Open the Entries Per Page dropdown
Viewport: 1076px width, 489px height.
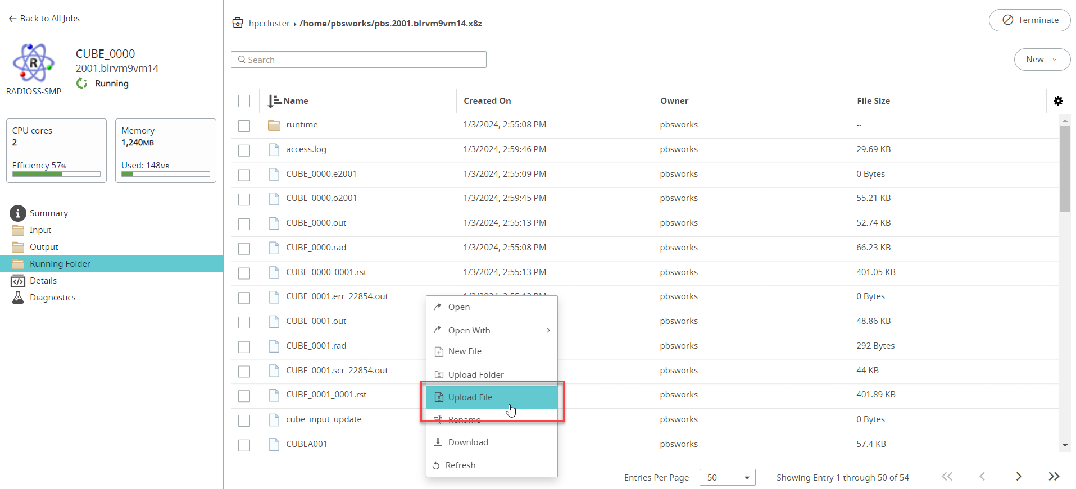(728, 477)
